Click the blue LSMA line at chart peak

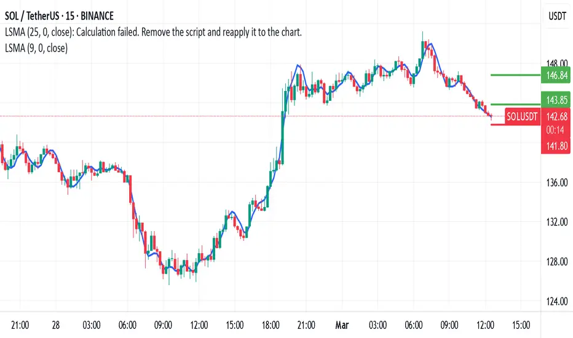pyautogui.click(x=431, y=45)
